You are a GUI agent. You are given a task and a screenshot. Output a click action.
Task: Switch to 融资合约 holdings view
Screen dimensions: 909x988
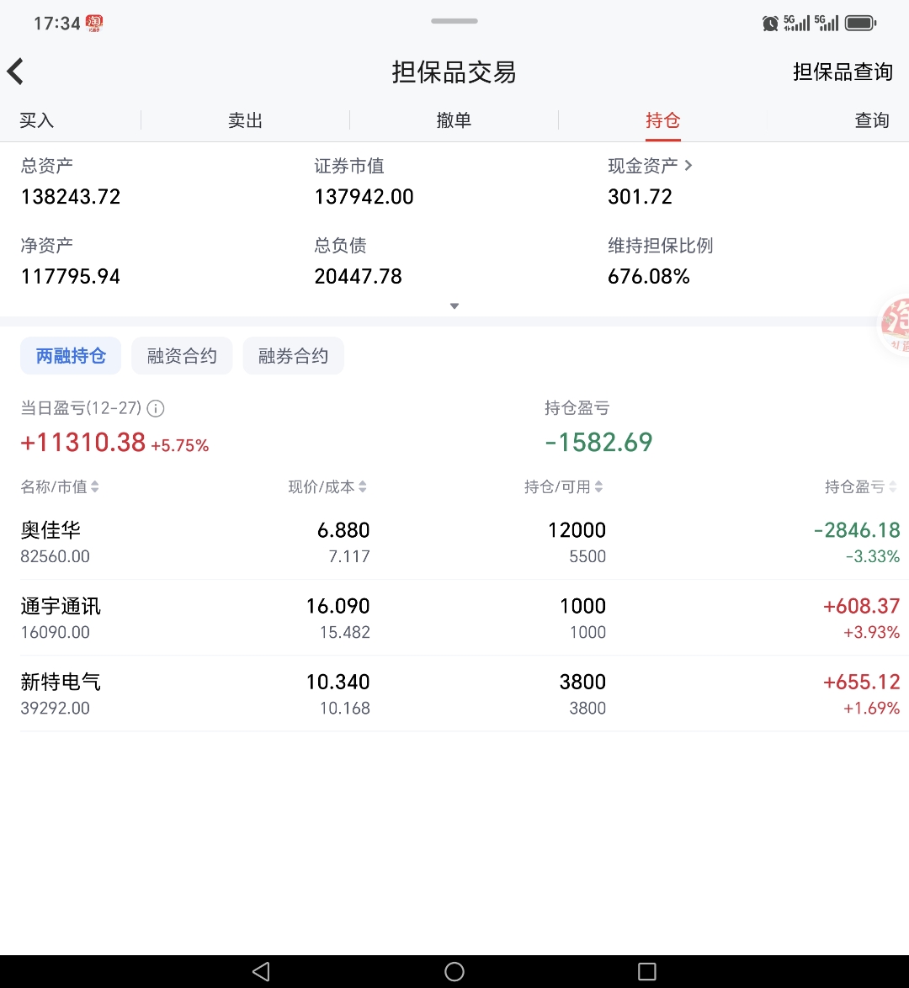(x=182, y=355)
